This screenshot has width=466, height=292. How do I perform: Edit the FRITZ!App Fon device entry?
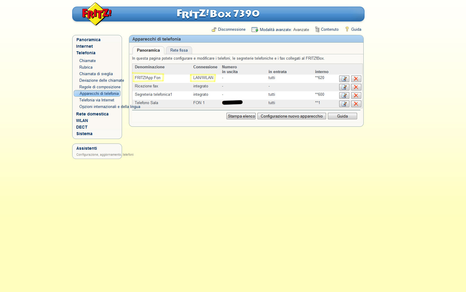point(344,79)
